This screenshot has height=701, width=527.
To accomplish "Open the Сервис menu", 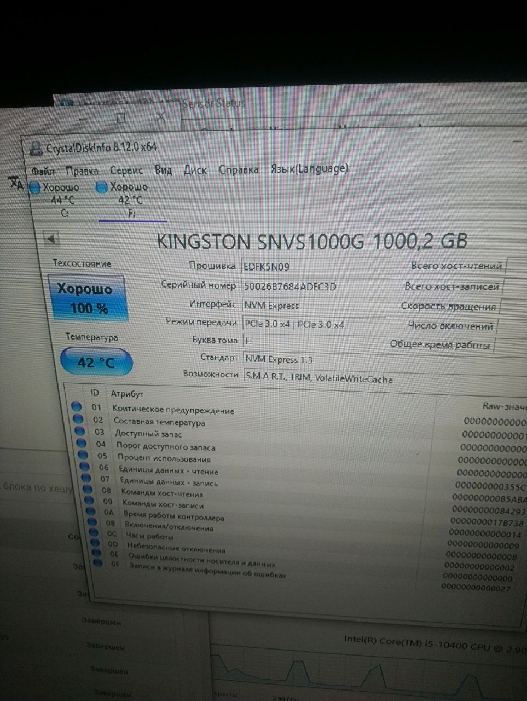I will coord(126,170).
